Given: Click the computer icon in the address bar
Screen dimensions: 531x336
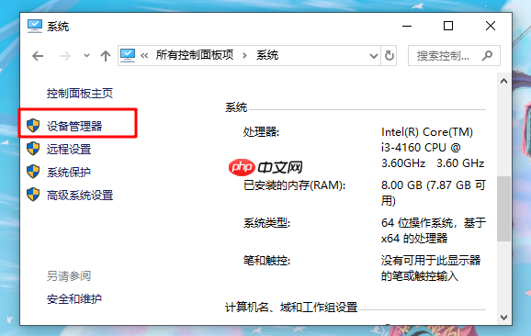Looking at the screenshot, I should 128,55.
